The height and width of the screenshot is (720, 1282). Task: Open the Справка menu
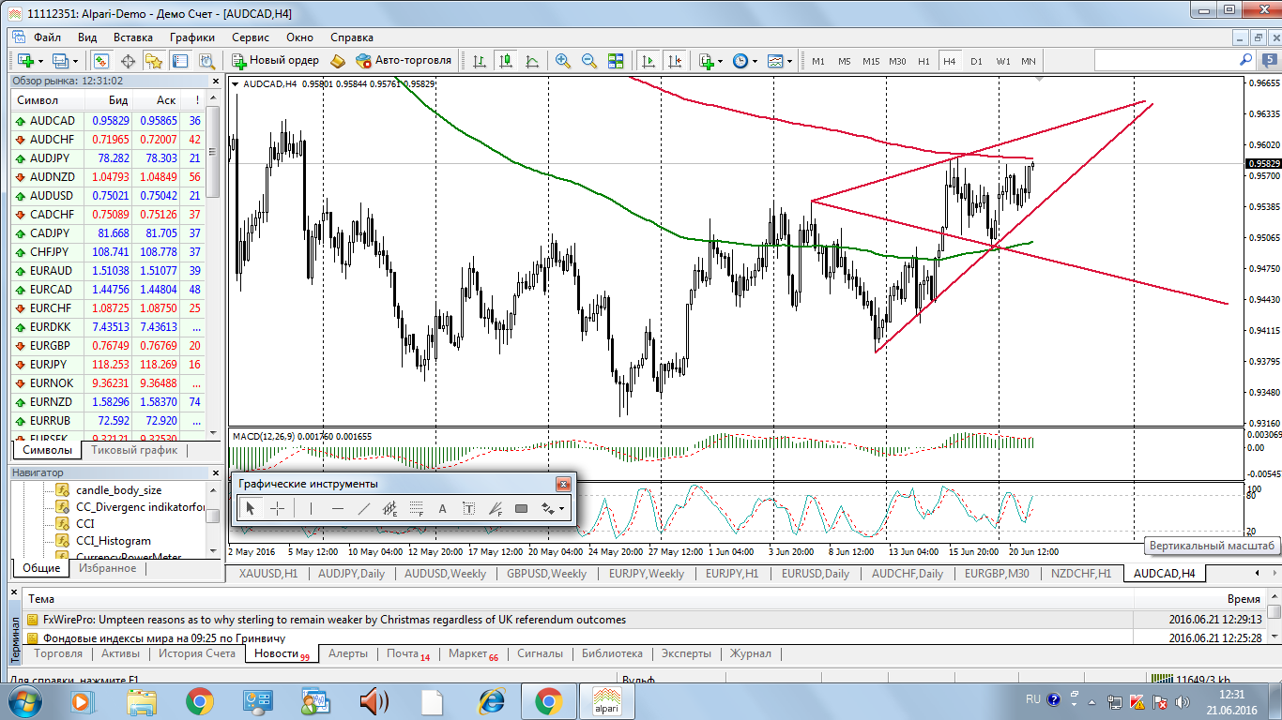click(352, 37)
